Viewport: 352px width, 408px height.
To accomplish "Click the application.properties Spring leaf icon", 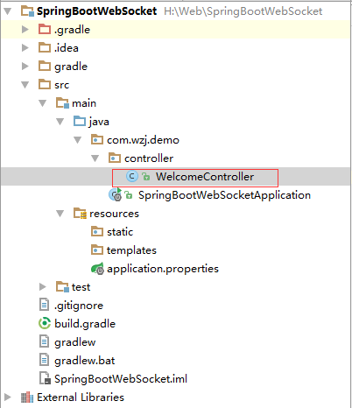I will pyautogui.click(x=97, y=269).
